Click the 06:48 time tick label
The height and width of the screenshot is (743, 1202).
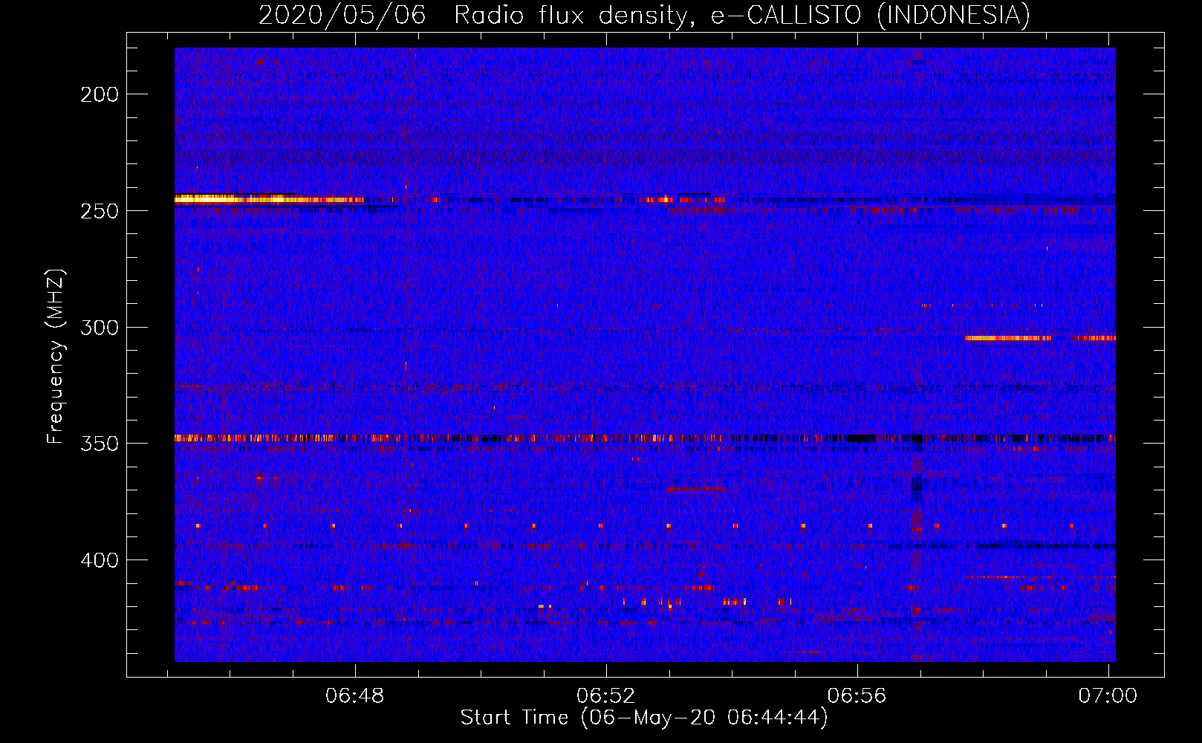[x=355, y=696]
